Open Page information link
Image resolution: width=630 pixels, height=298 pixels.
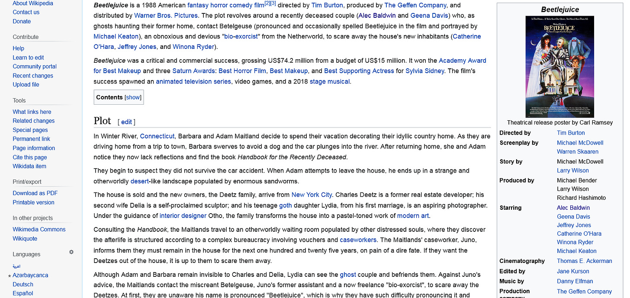coord(34,148)
